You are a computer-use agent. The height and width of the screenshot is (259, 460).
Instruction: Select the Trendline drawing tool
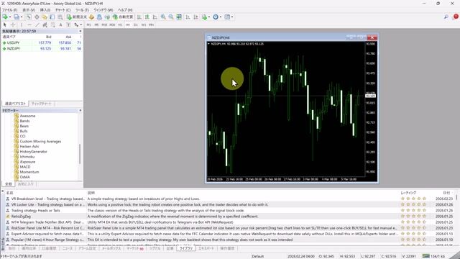click(37, 25)
